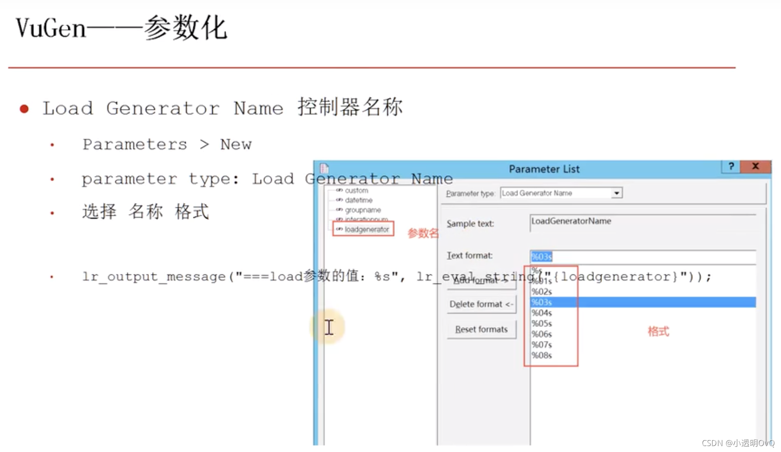Click the datetime parameter icon
781x452 pixels.
coord(339,200)
